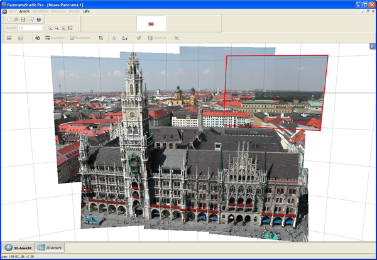377x260 pixels.
Task: Click the blue Help question-mark icon
Action: click(x=39, y=19)
